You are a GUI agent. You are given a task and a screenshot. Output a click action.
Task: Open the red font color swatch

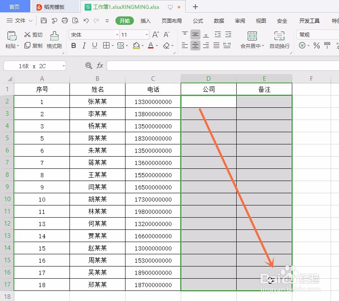click(150, 45)
